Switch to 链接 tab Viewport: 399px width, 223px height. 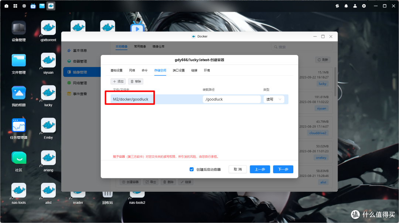pos(194,70)
